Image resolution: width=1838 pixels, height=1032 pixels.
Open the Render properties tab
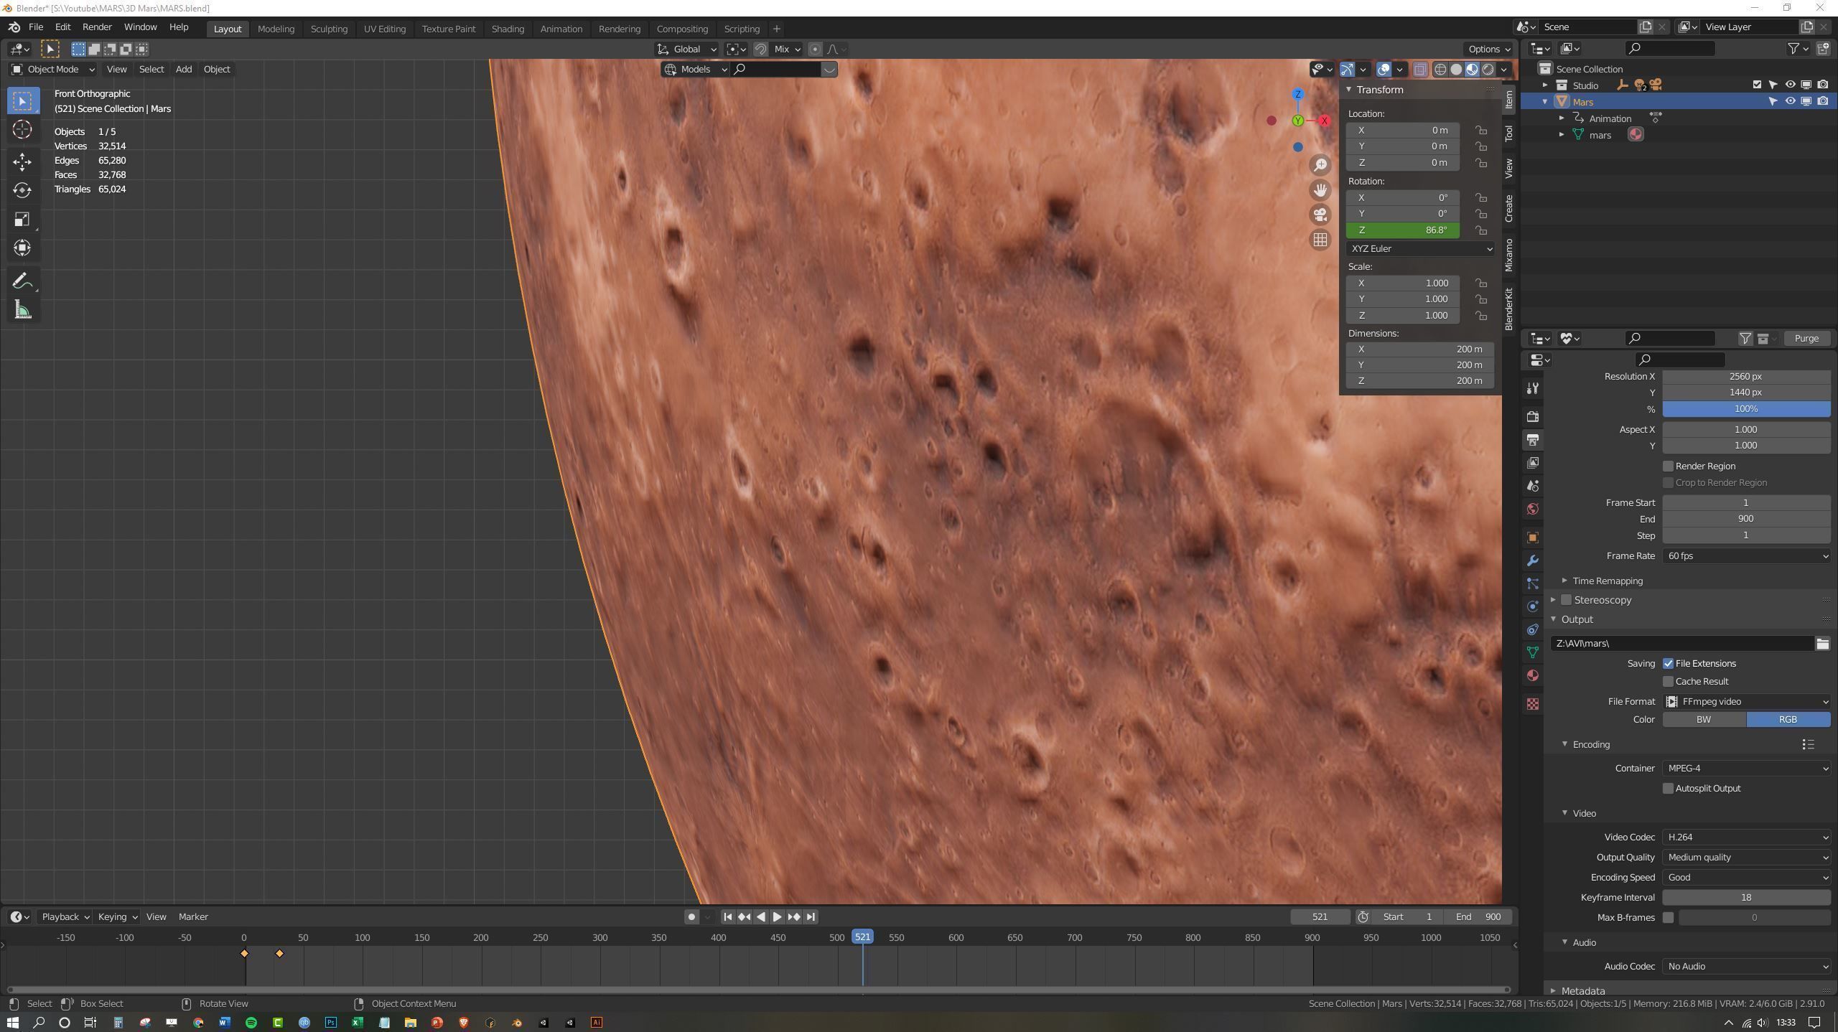coord(1533,416)
